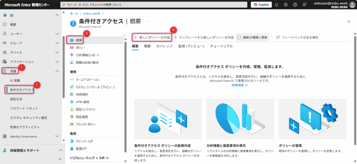Click the カスタム コントロール icon
This screenshot has width=357, height=164.
(x=72, y=87)
